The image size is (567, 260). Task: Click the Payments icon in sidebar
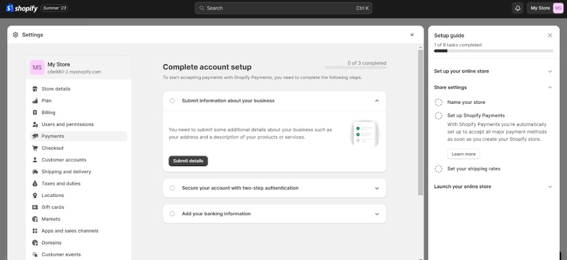35,136
